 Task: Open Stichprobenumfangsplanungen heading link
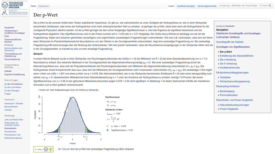click(232, 73)
